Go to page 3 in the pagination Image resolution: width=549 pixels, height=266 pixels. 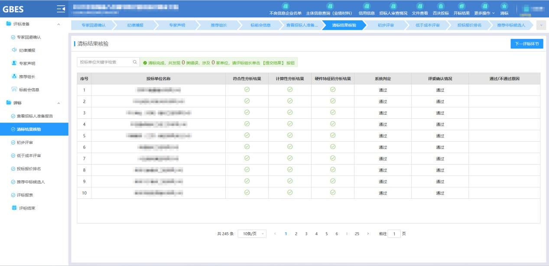pos(306,234)
